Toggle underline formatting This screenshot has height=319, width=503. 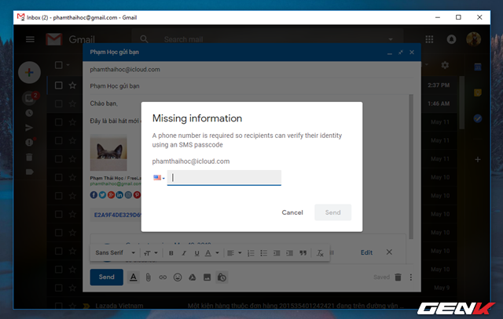click(x=196, y=253)
